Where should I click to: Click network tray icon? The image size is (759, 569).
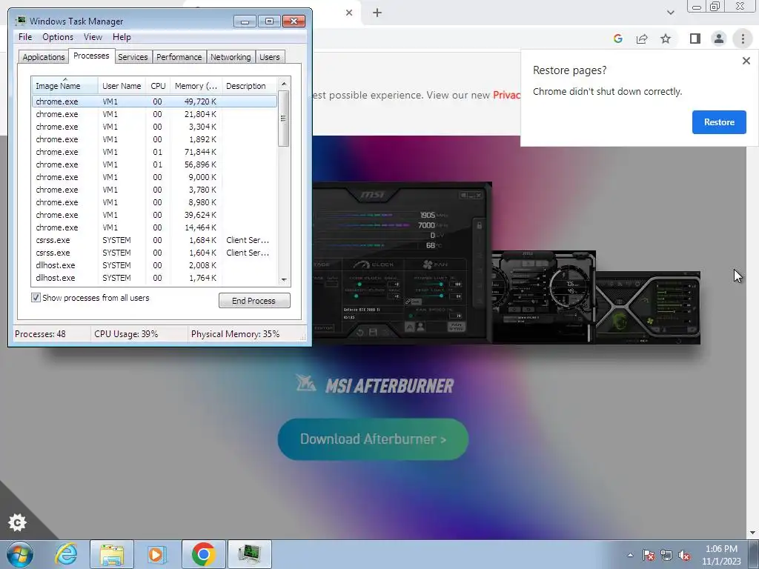click(x=666, y=555)
